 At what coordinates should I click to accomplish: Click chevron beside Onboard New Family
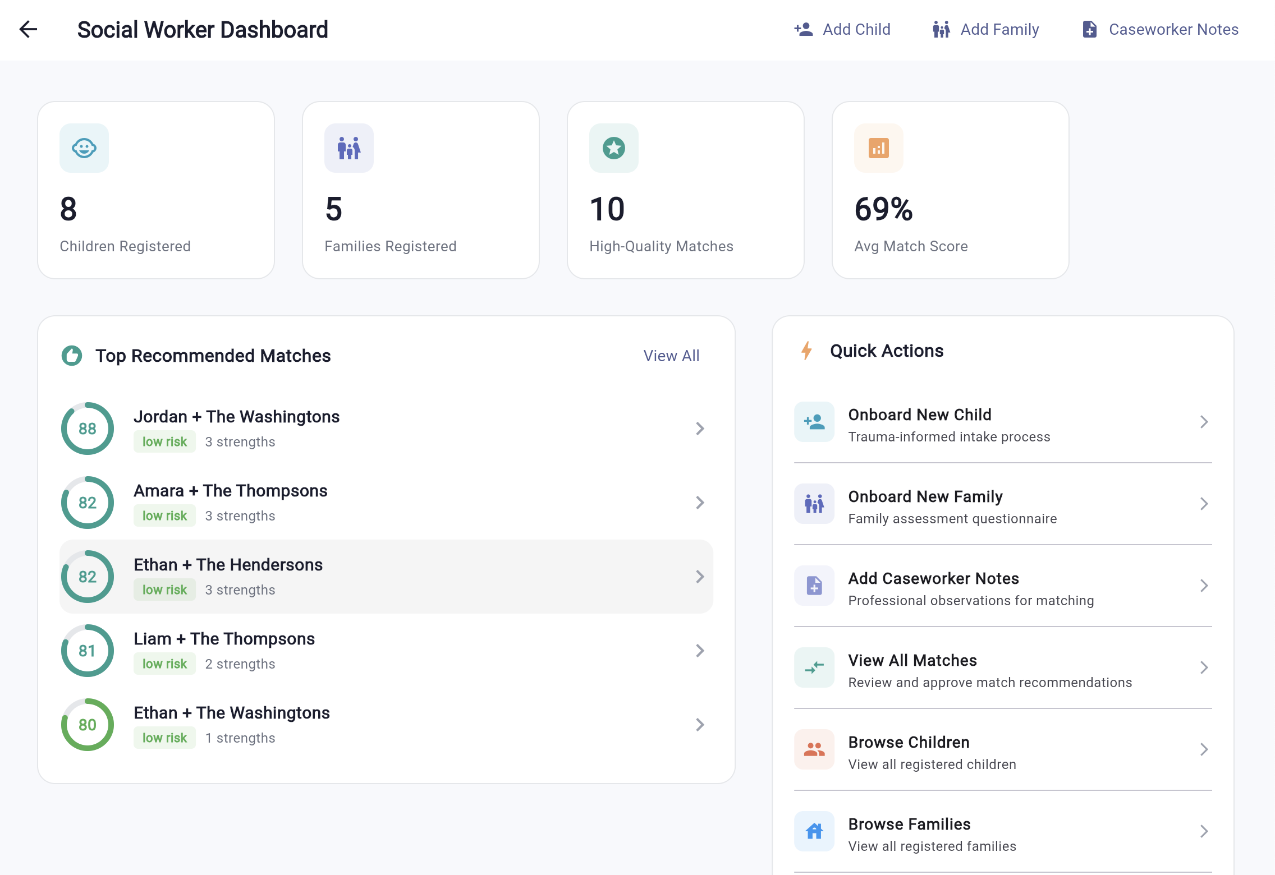point(1204,504)
